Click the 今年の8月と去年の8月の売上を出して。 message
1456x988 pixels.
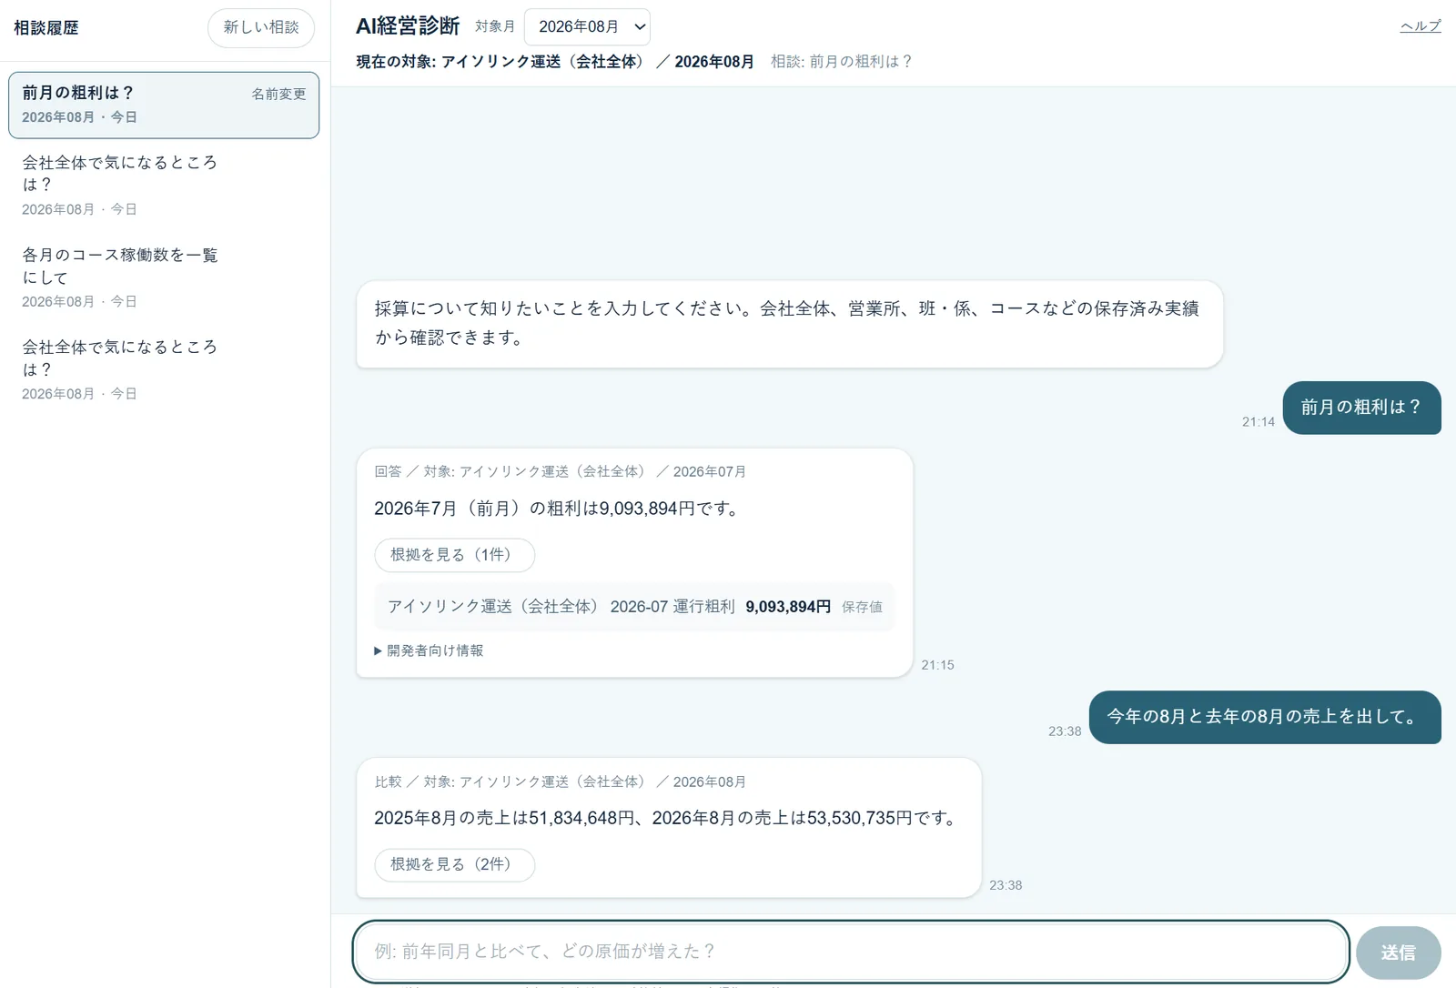(1265, 717)
